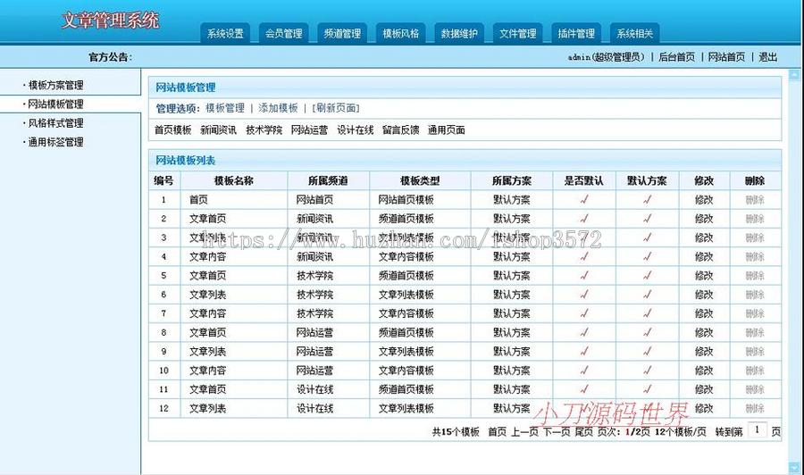The width and height of the screenshot is (804, 475).
Task: Click 默认方案 checkmark in row 9
Action: (647, 352)
